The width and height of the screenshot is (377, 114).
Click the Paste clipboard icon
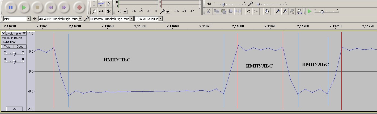pos(223,11)
